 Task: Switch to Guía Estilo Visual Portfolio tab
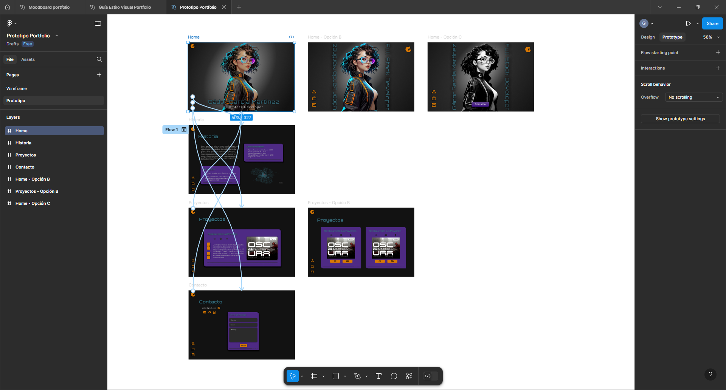(125, 7)
